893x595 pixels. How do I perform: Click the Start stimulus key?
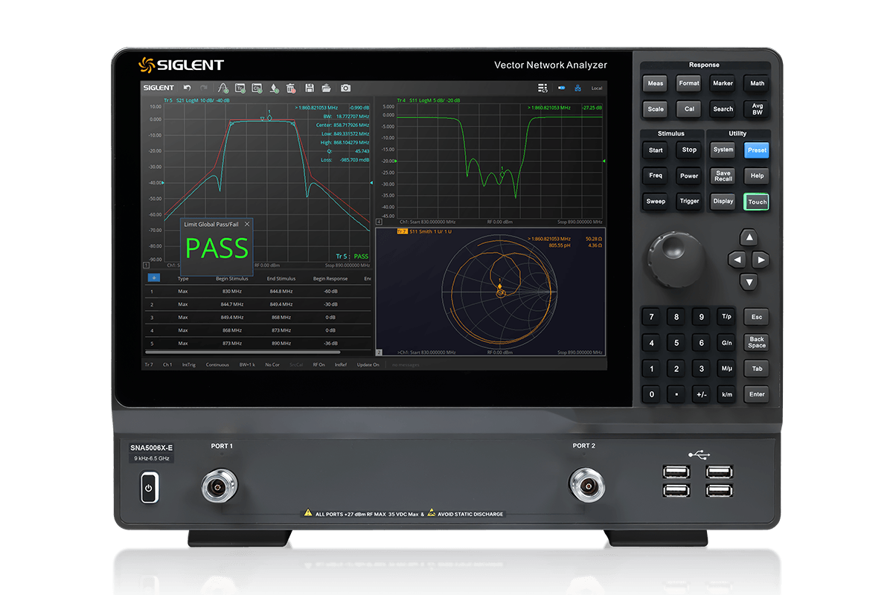coord(656,149)
